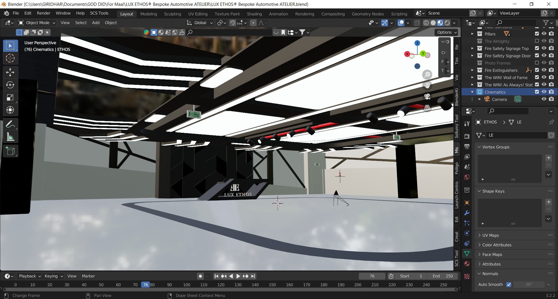
Task: Toggle camera view with the camera gizmo
Action: point(427,96)
